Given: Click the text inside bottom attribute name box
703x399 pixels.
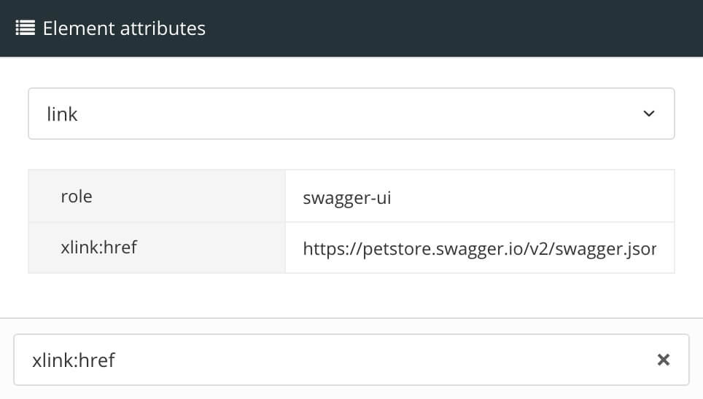Looking at the screenshot, I should [74, 360].
